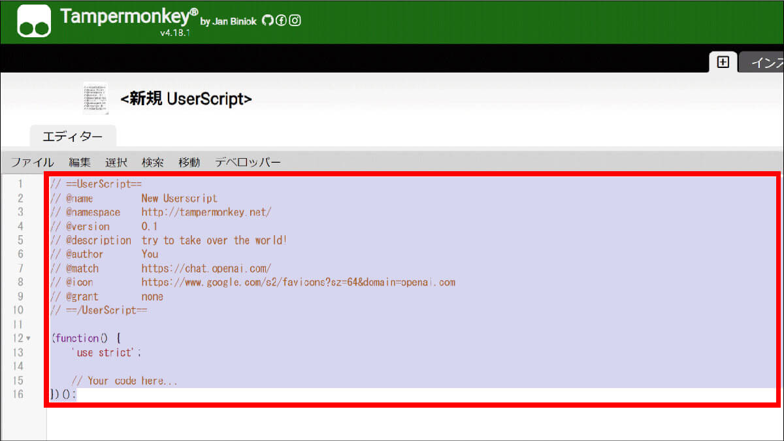Screen dimensions: 784x441
Task: Open the 編集 menu
Action: pyautogui.click(x=80, y=162)
